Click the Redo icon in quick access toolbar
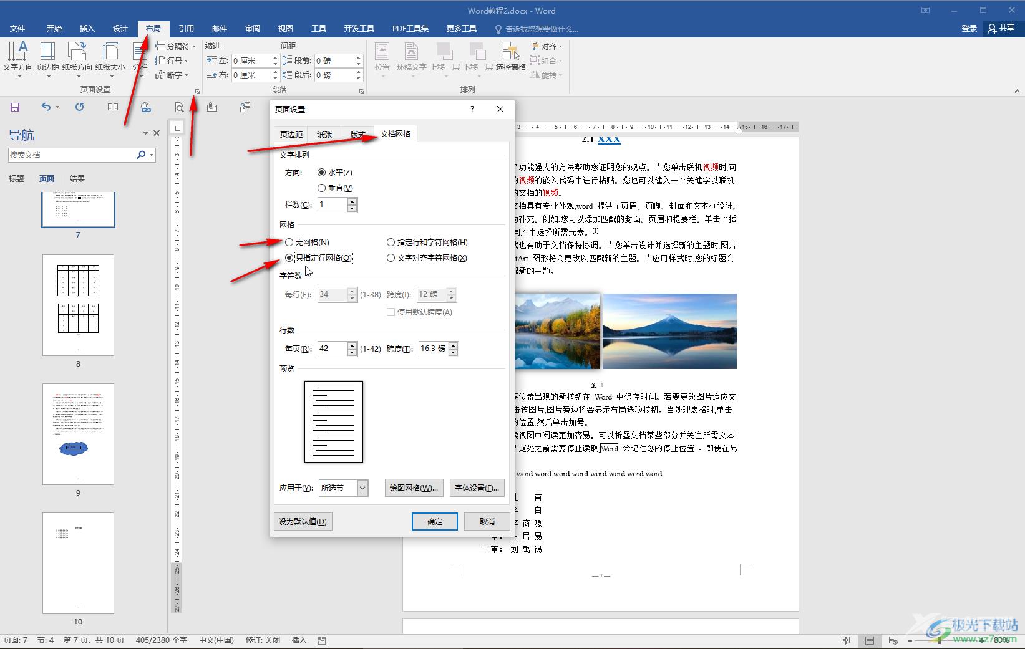 pos(79,107)
